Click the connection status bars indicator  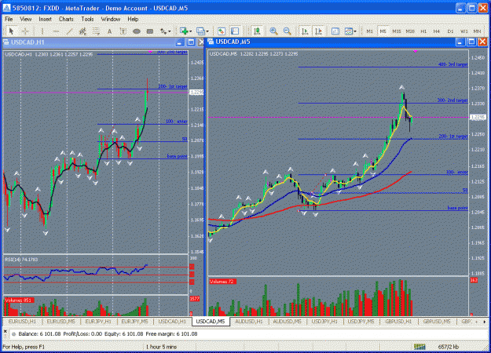click(420, 347)
